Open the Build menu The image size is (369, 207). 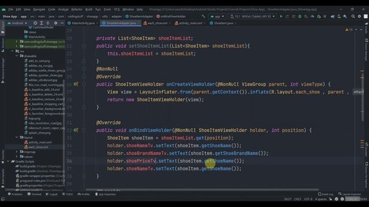[89, 9]
